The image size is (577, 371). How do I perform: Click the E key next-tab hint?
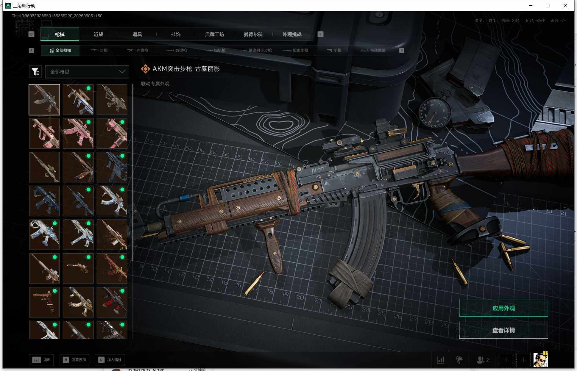320,34
